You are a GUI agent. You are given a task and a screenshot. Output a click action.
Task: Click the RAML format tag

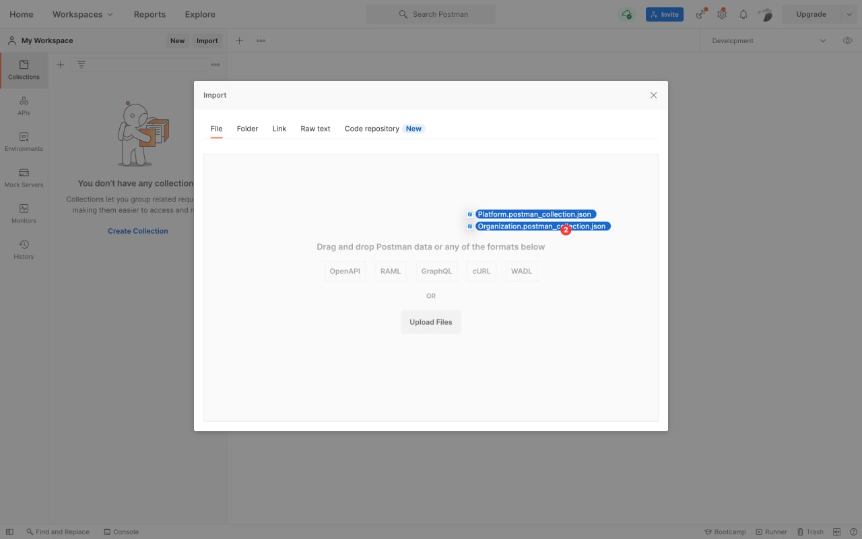coord(391,272)
